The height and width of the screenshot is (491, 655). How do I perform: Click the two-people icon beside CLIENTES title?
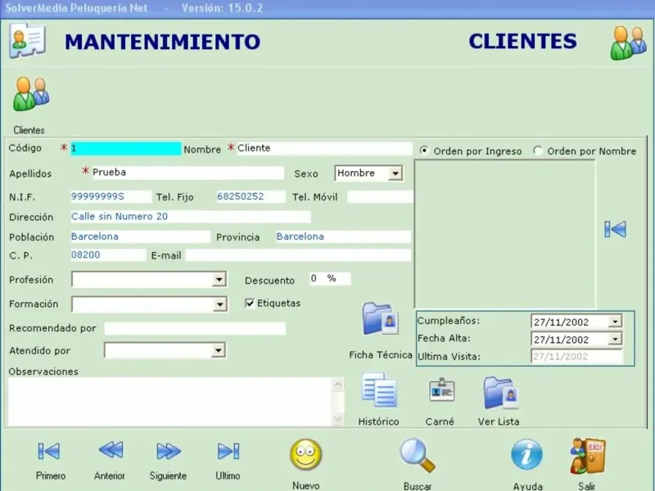point(628,43)
